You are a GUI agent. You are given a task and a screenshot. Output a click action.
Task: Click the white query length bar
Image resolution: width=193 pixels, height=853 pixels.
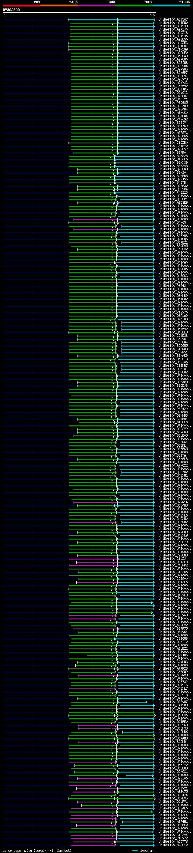pyautogui.click(x=80, y=12)
